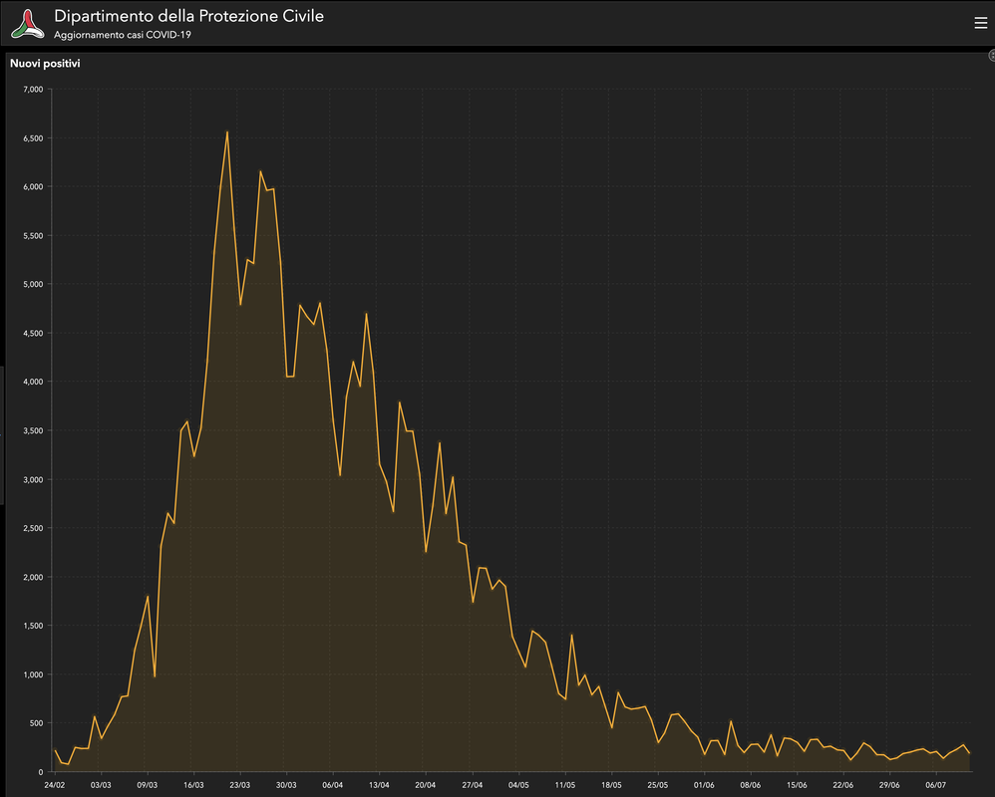The image size is (995, 797).
Task: Click the 20/04 date label
Action: pyautogui.click(x=425, y=785)
